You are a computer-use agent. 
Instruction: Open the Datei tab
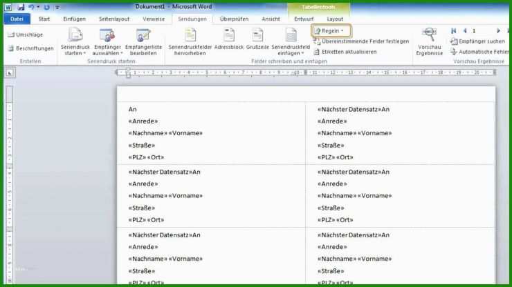(x=17, y=19)
